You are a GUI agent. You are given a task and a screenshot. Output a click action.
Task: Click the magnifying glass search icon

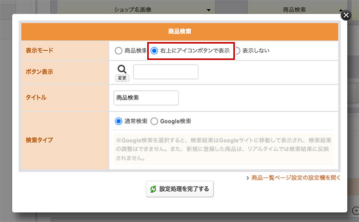[122, 69]
